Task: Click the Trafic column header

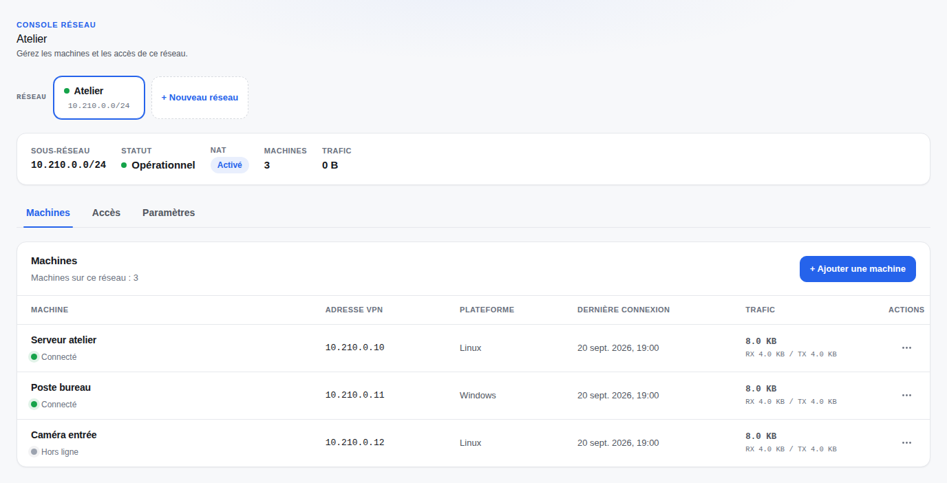Action: 760,310
